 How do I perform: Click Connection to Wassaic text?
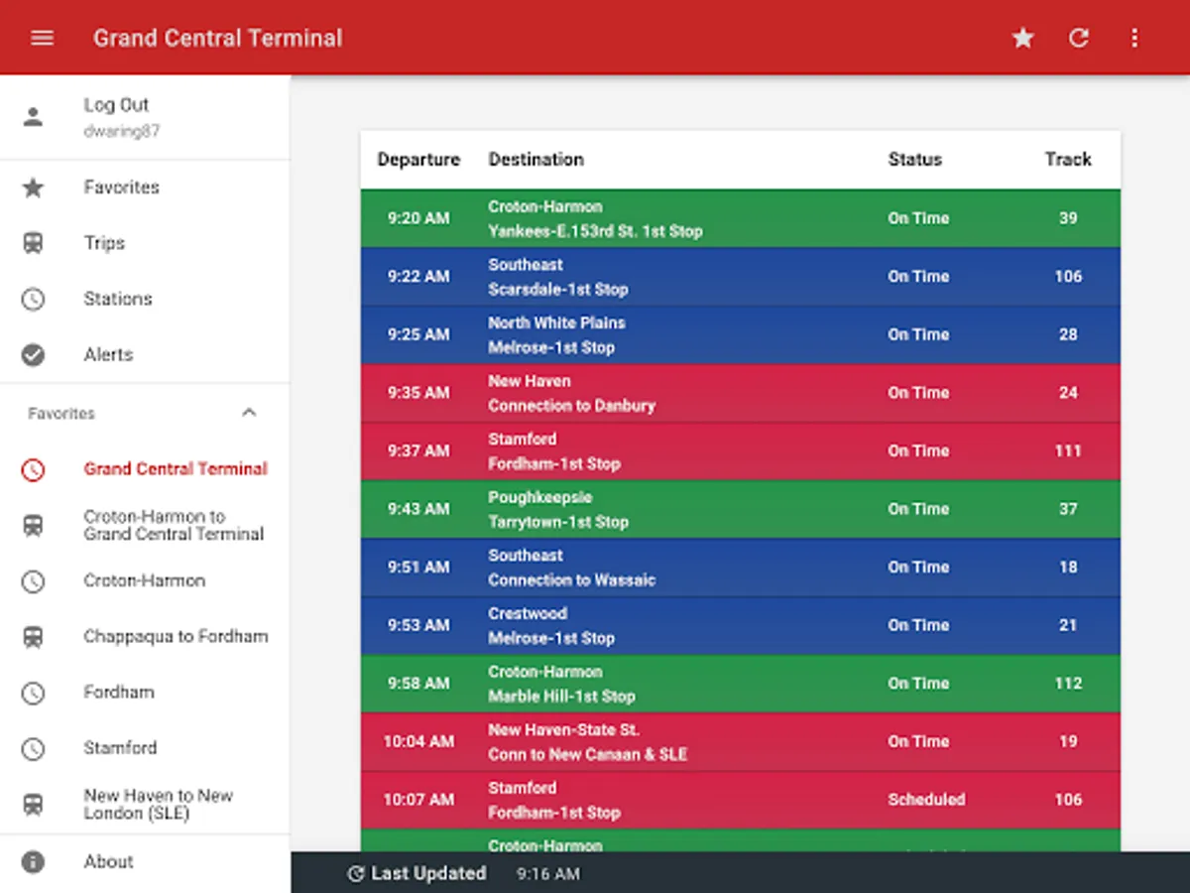(x=571, y=580)
